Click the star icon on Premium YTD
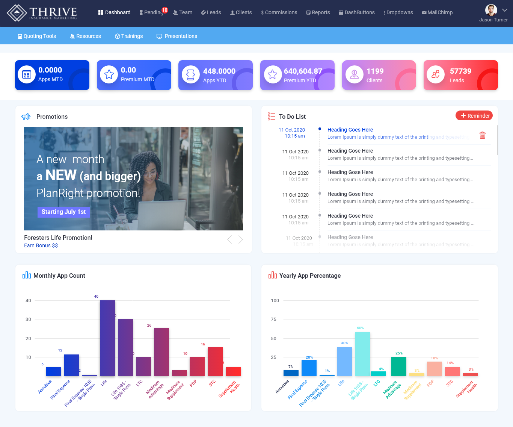Screen dimensions: 513x427 [x=273, y=74]
